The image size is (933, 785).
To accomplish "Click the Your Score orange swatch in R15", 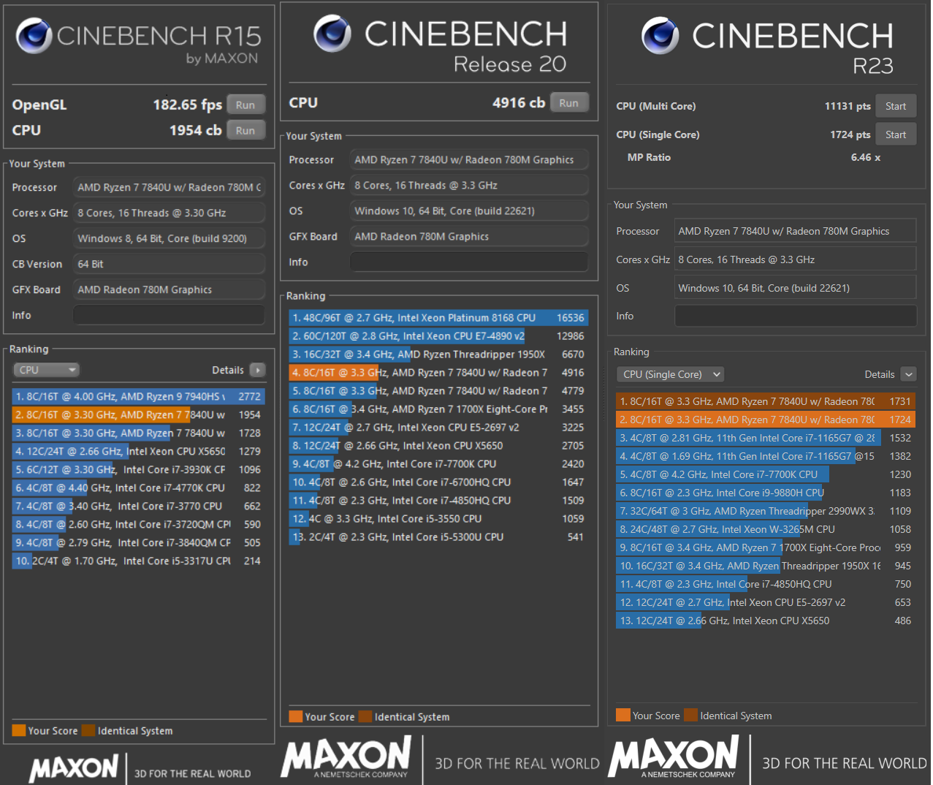I will (x=19, y=730).
